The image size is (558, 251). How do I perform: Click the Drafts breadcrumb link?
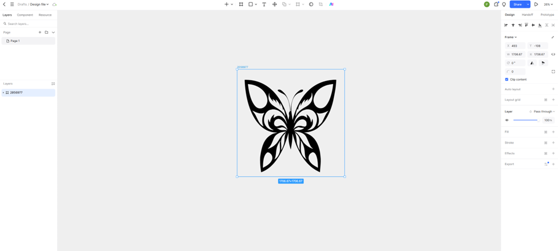[x=22, y=4]
